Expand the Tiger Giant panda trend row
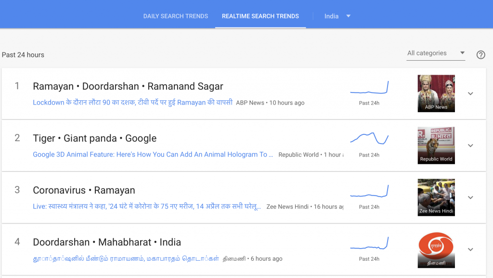Viewport: 493px width, 278px height. [470, 146]
